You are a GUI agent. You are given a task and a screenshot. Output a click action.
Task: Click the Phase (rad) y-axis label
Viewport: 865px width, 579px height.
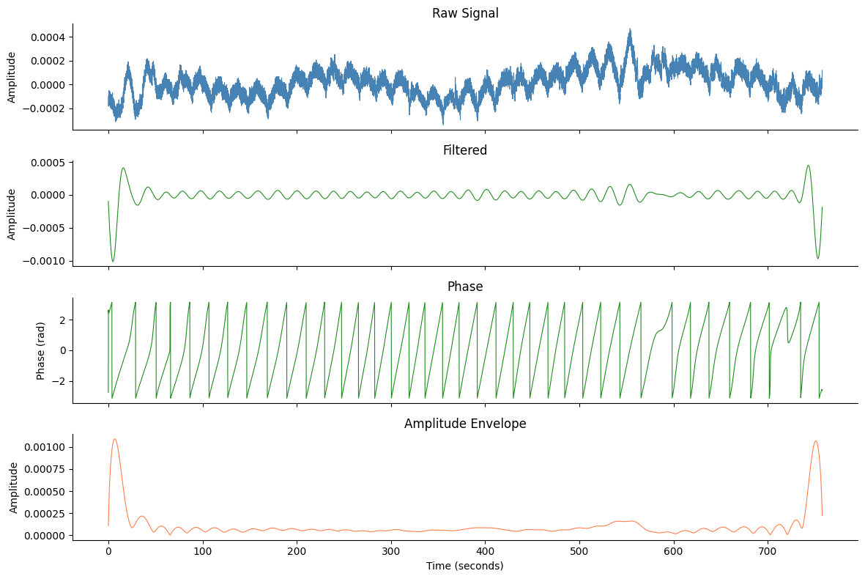point(42,350)
